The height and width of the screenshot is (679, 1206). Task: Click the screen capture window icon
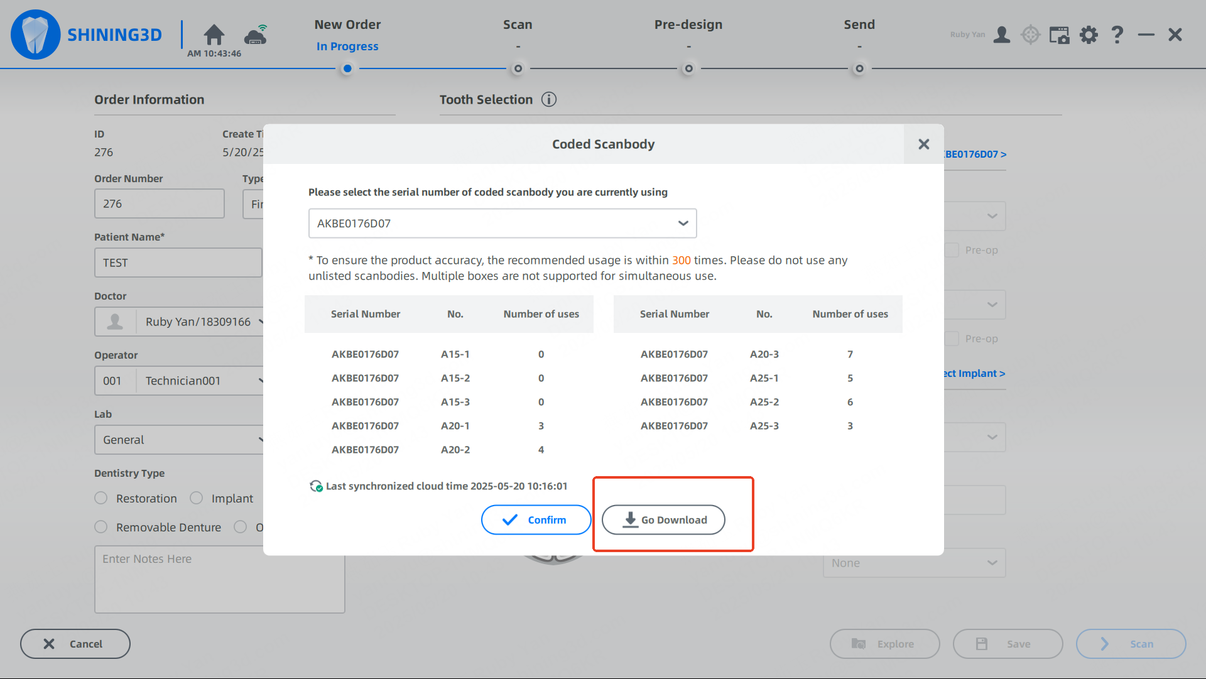[1060, 35]
